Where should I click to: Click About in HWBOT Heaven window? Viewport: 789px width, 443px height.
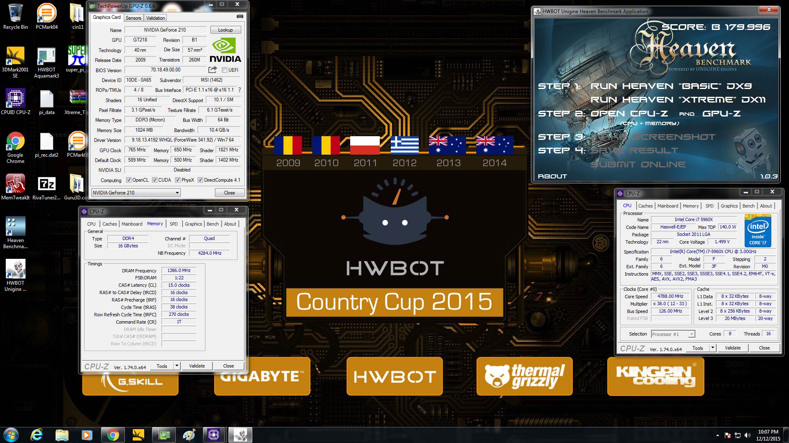552,176
